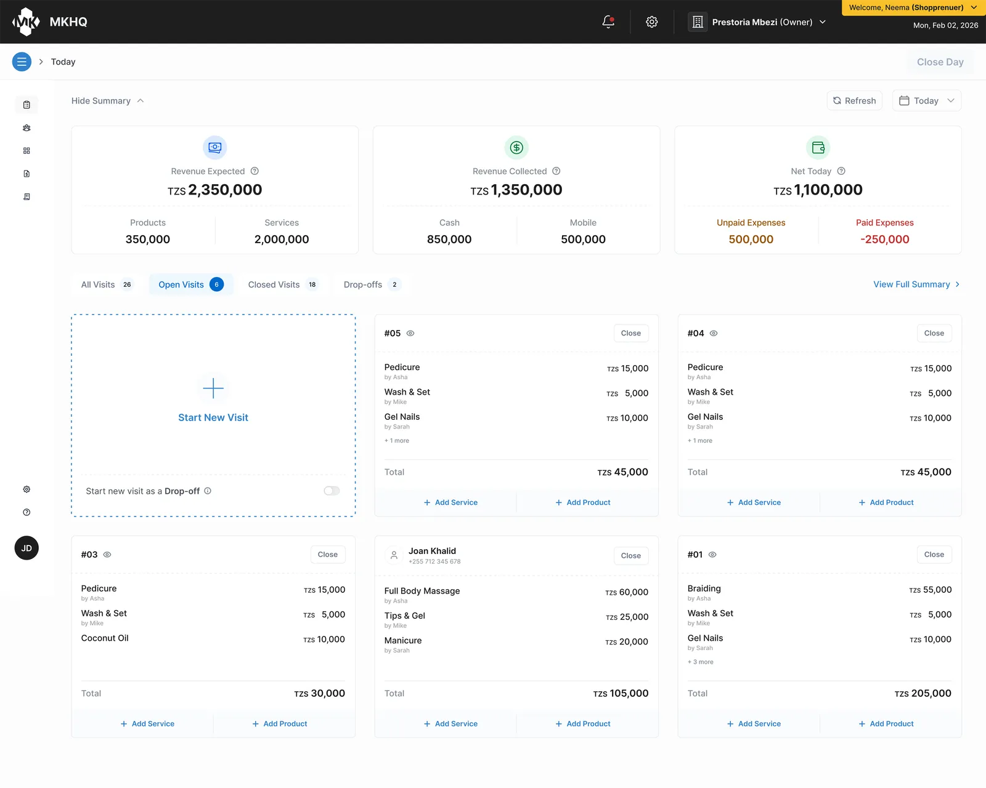Image resolution: width=986 pixels, height=788 pixels.
Task: Click Joan Khalid's profile avatar
Action: click(x=394, y=555)
